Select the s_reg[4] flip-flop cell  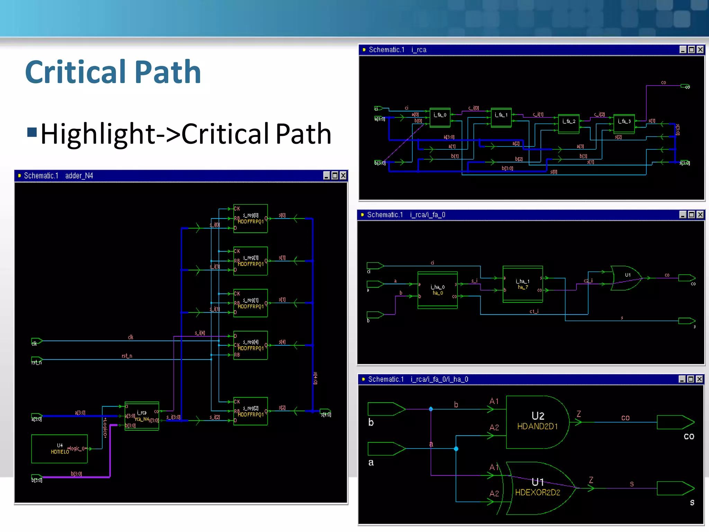[250, 345]
